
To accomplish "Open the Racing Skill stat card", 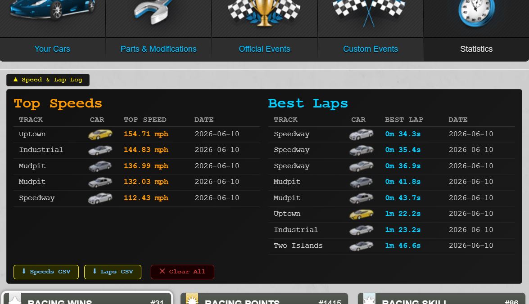I will (442, 298).
